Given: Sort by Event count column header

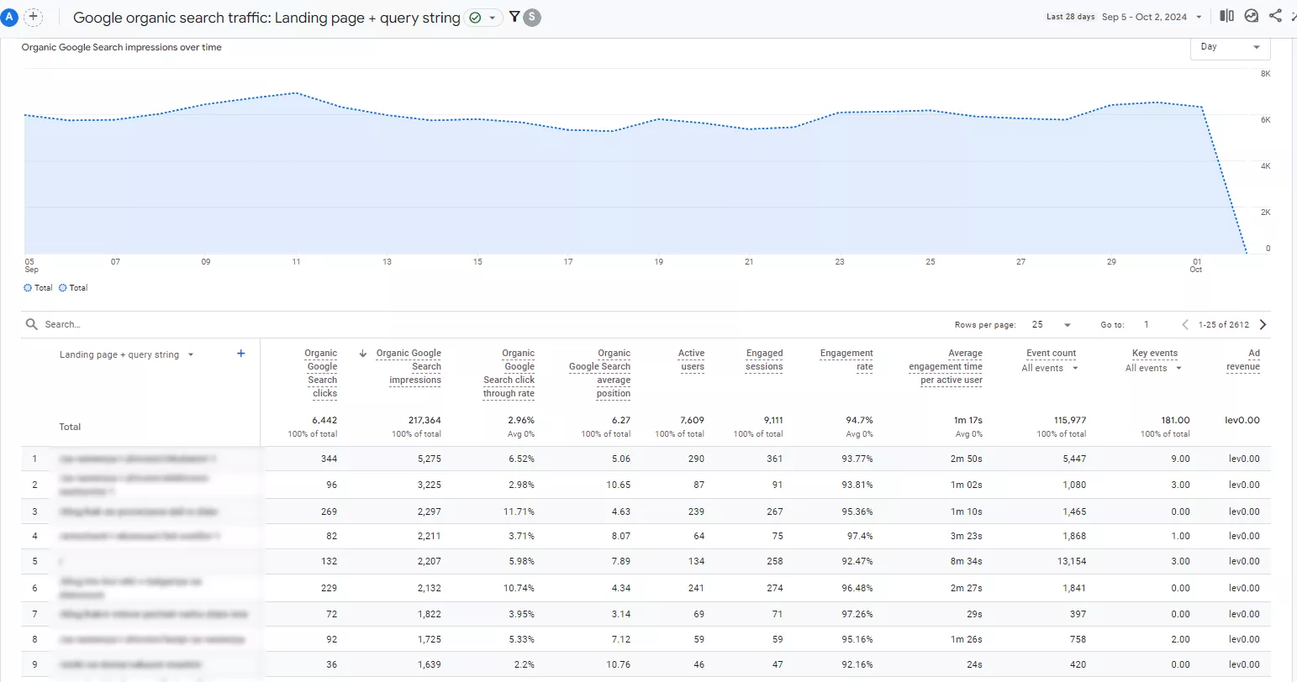Looking at the screenshot, I should click(1051, 354).
